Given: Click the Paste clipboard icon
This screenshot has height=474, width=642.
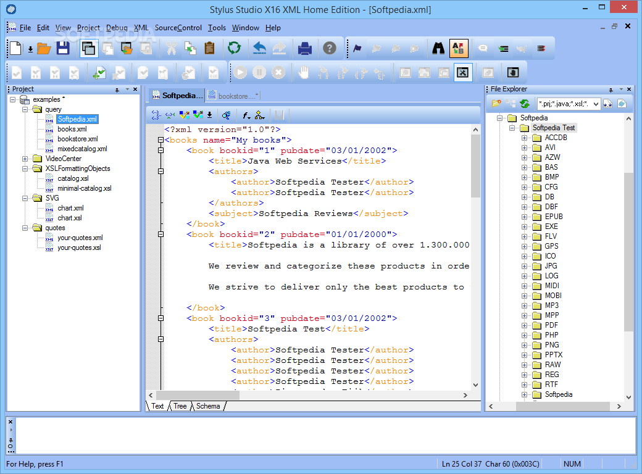Looking at the screenshot, I should click(x=209, y=48).
